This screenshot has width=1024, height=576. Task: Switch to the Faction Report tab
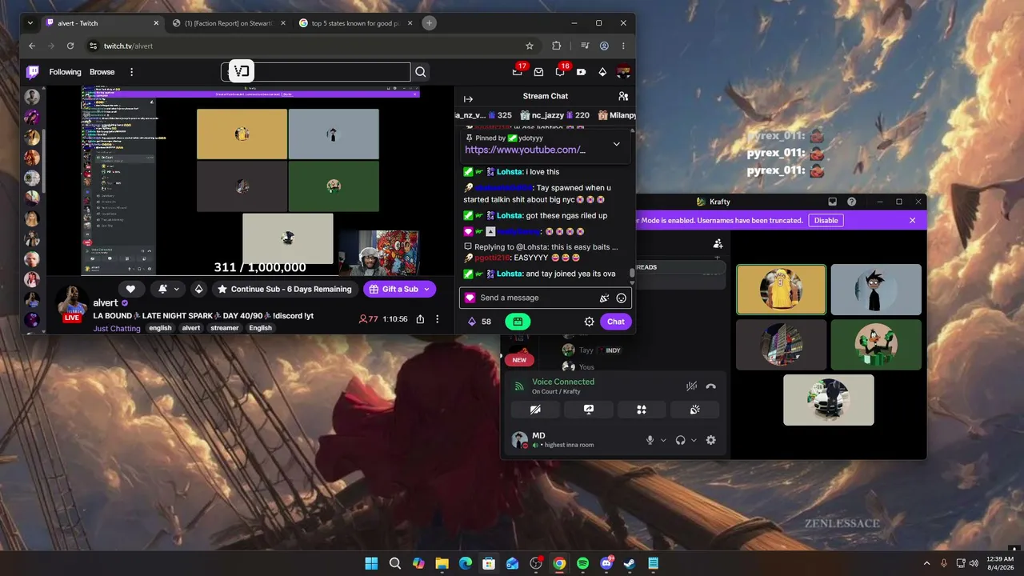tap(229, 23)
